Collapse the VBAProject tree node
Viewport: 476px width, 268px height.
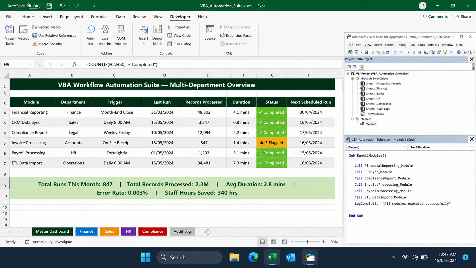point(348,73)
